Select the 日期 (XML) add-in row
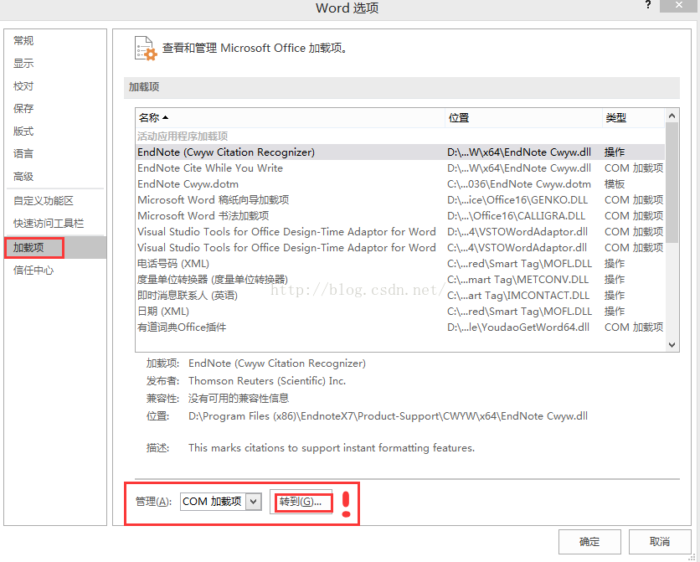The width and height of the screenshot is (700, 562). click(x=400, y=312)
